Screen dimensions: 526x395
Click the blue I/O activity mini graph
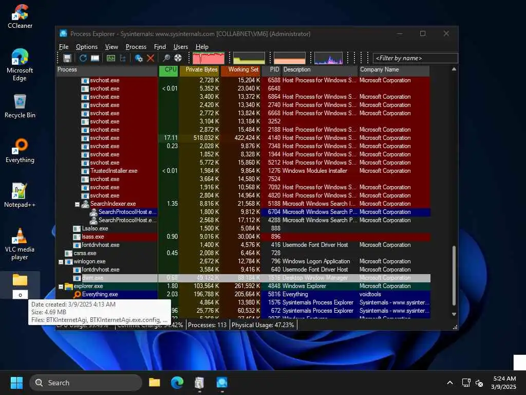tap(328, 58)
